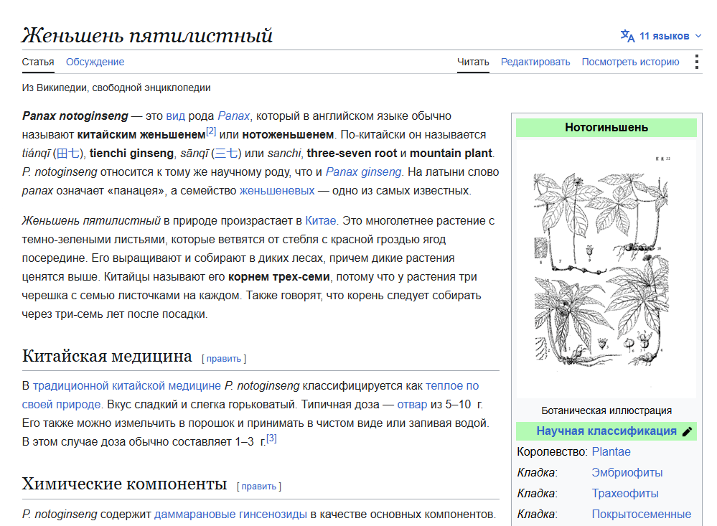Click the Женьшень пятилистный page title
The width and height of the screenshot is (717, 526).
(147, 35)
